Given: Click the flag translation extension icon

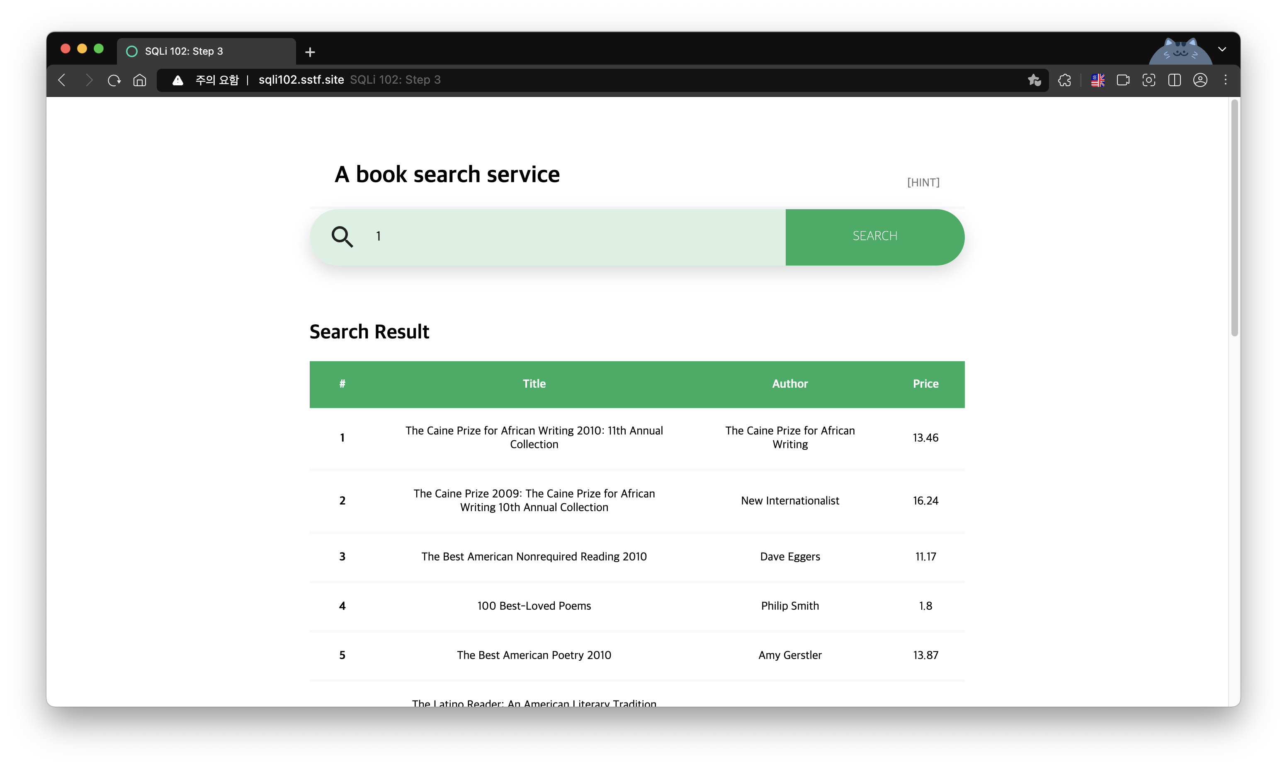Looking at the screenshot, I should click(1098, 80).
